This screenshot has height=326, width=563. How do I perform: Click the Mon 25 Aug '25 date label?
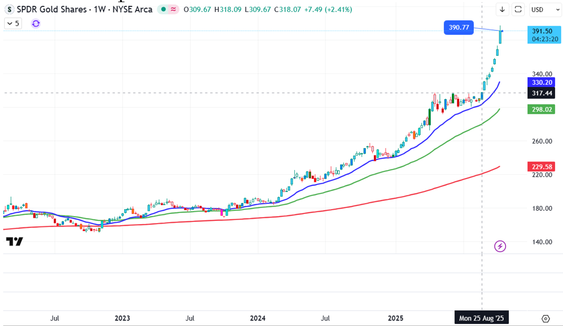click(481, 318)
